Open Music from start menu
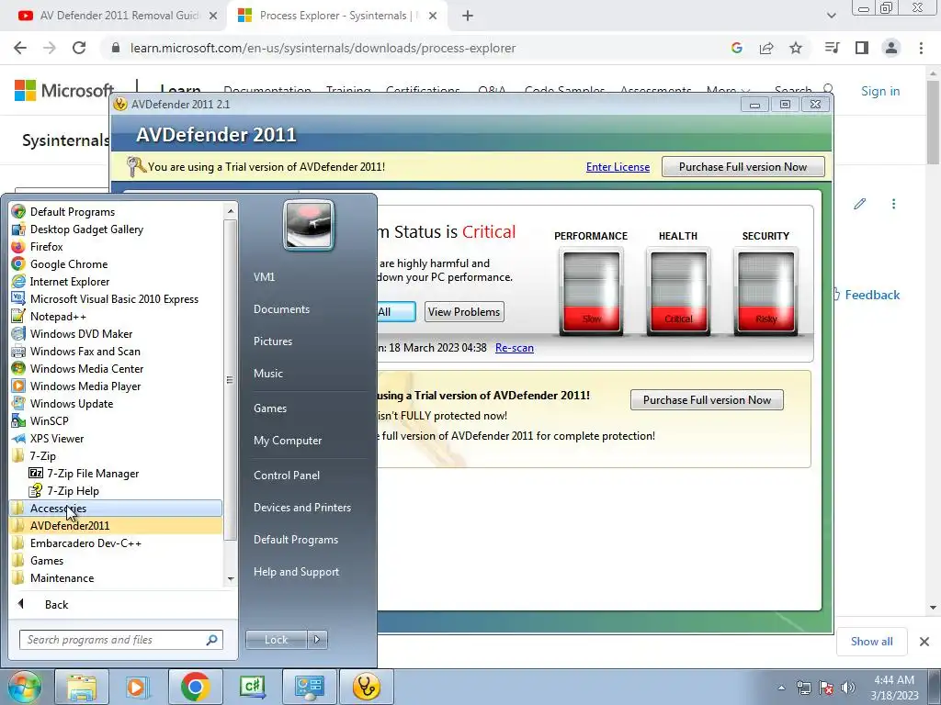Image resolution: width=941 pixels, height=705 pixels. pyautogui.click(x=267, y=374)
